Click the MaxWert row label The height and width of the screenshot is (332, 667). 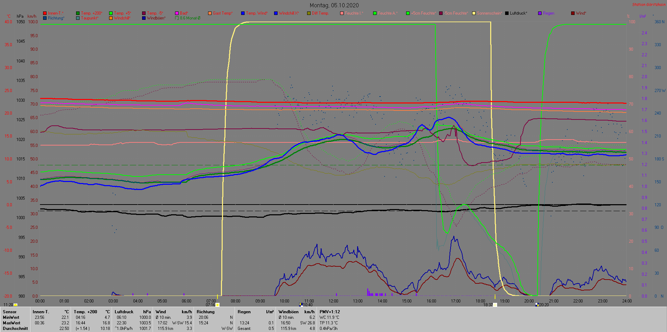click(x=11, y=323)
